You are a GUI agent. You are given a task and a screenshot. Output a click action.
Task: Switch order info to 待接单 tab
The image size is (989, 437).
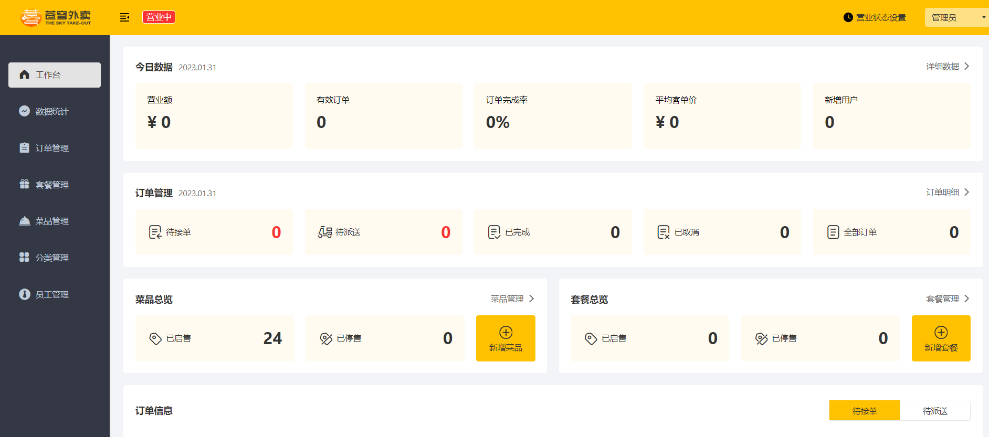pyautogui.click(x=864, y=411)
